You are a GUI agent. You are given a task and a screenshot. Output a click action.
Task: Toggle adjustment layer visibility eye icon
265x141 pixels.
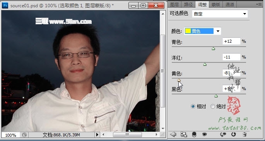click(x=205, y=134)
